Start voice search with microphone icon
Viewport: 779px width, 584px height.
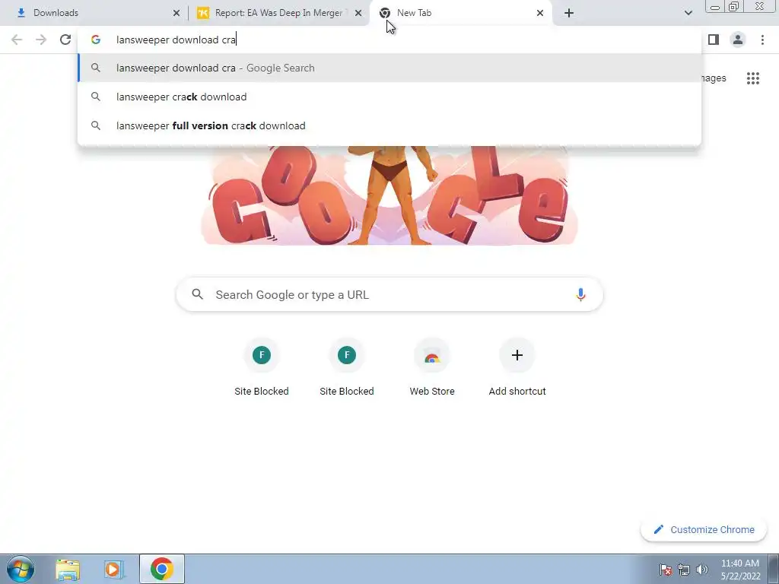580,294
